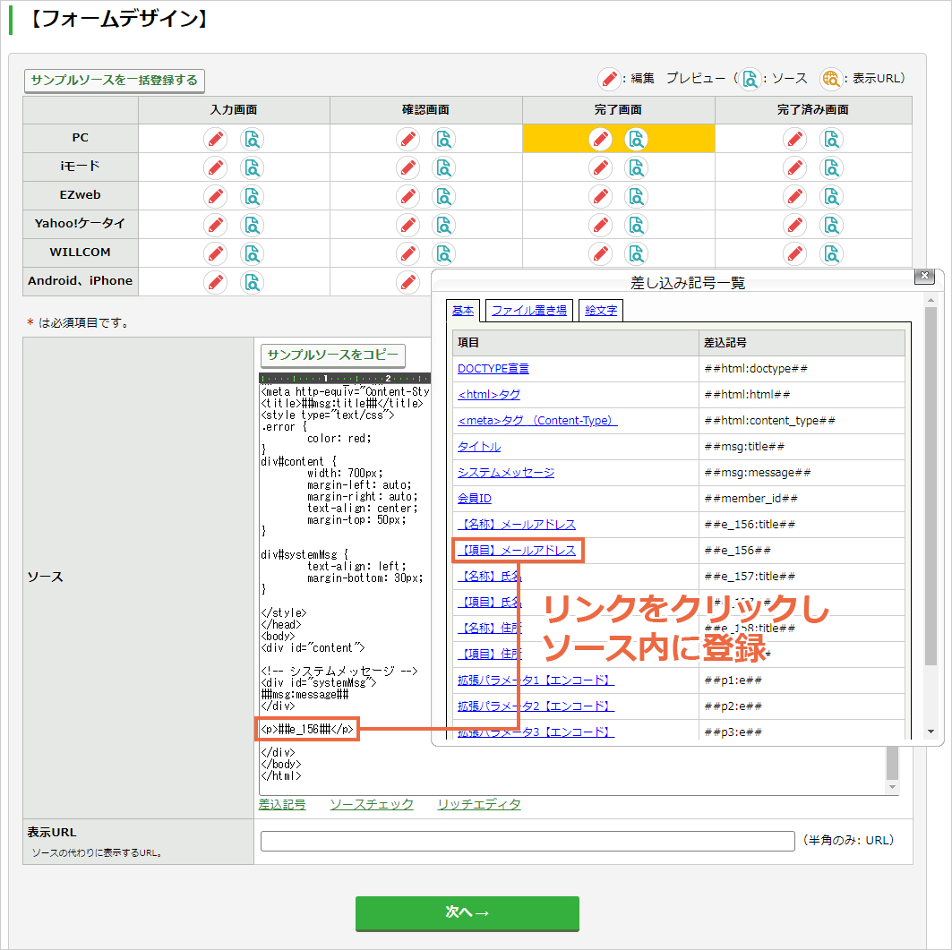Image resolution: width=952 pixels, height=950 pixels.
Task: Edit iモード confirmation screen
Action: [408, 167]
